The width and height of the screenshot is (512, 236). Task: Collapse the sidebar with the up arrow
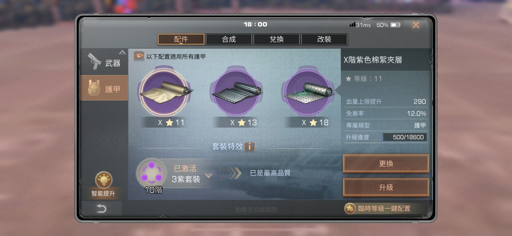pos(122,52)
